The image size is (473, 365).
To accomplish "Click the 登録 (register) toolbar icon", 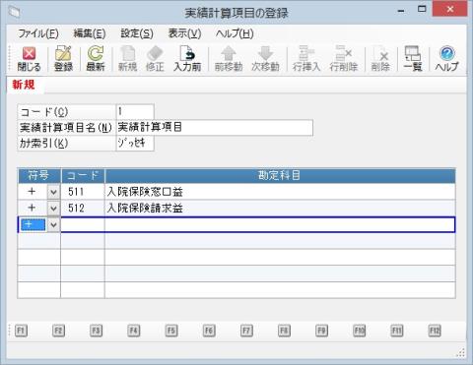I will click(63, 59).
